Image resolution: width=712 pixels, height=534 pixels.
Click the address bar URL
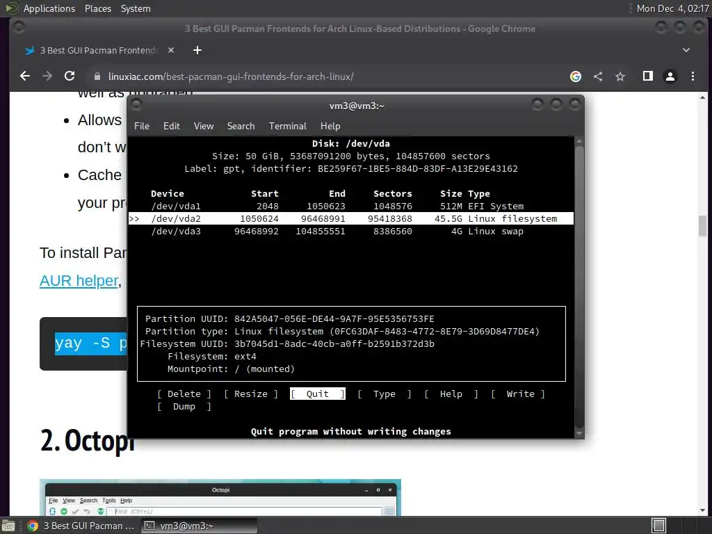pyautogui.click(x=231, y=76)
